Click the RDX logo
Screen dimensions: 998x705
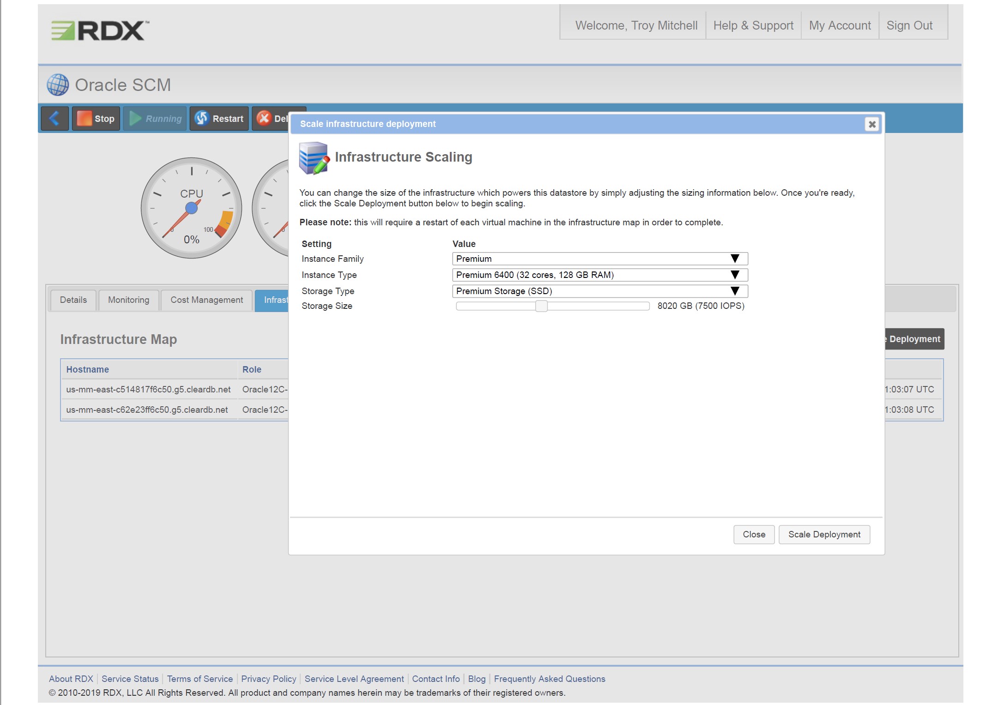coord(100,31)
